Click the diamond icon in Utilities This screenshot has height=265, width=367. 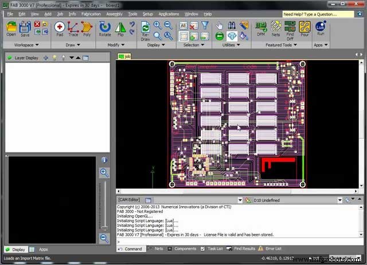[x=232, y=36]
